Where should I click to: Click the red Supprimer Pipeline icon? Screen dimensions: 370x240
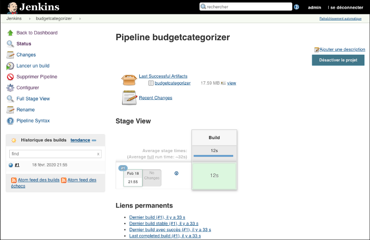coord(10,77)
